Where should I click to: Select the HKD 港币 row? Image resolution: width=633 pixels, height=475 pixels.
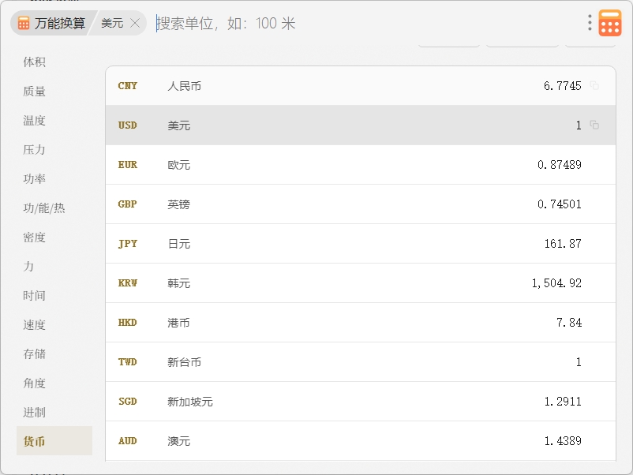click(361, 323)
